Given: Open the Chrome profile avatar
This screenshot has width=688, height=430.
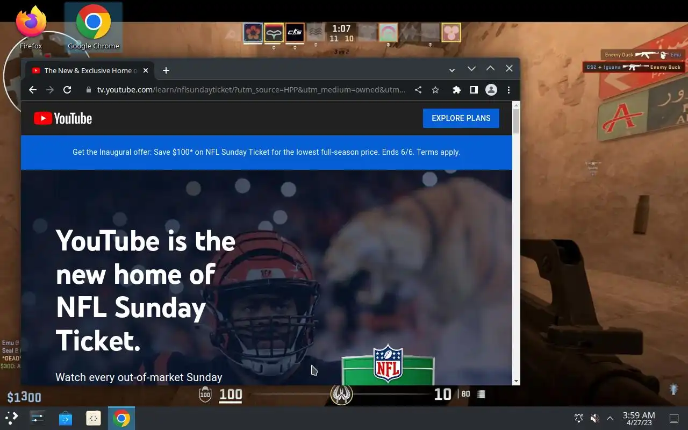Looking at the screenshot, I should (491, 90).
